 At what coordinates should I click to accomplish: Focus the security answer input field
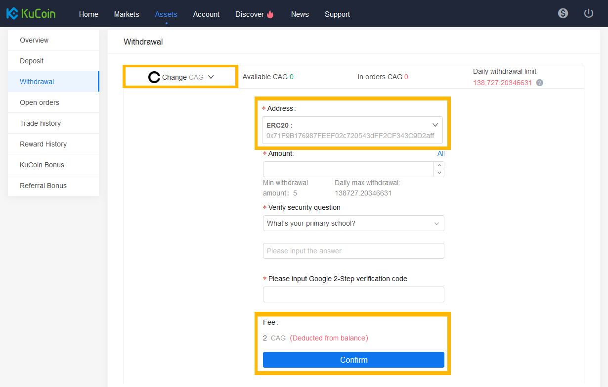pos(353,251)
